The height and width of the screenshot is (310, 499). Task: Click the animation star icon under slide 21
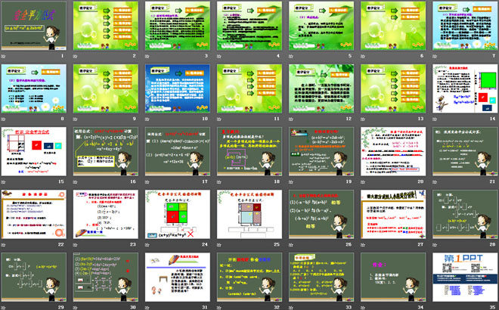435,182
